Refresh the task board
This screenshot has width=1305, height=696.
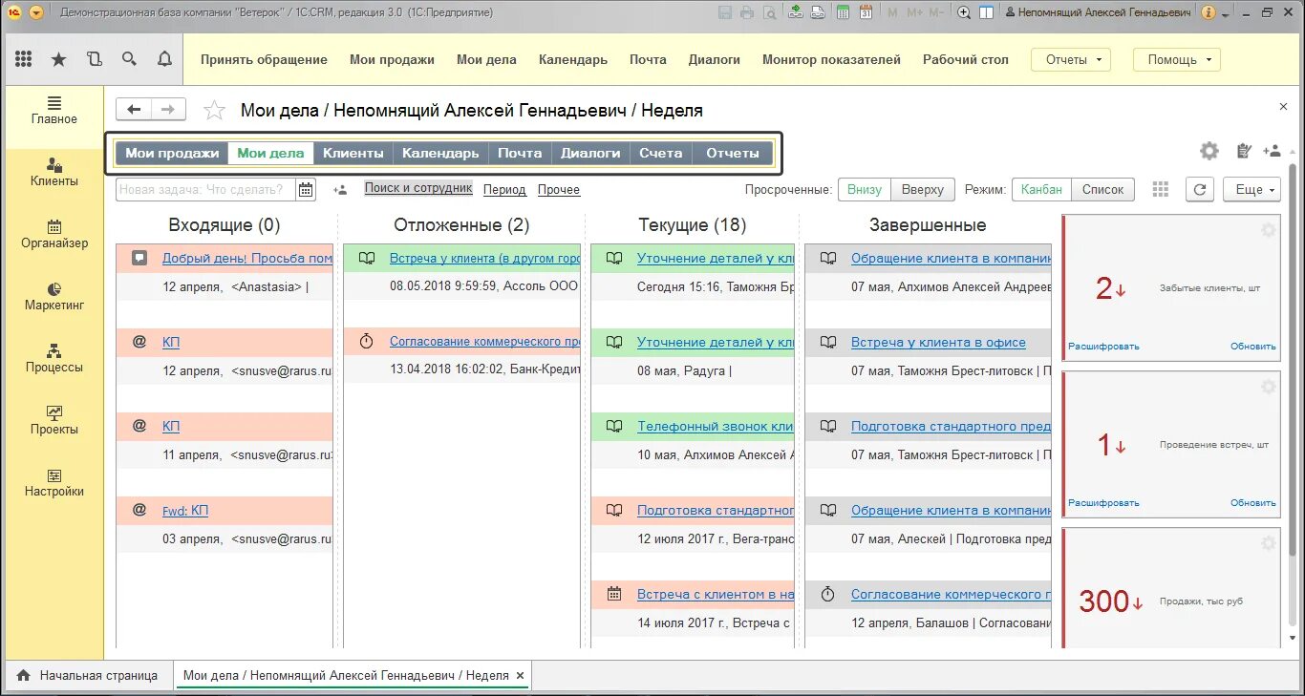[1200, 189]
